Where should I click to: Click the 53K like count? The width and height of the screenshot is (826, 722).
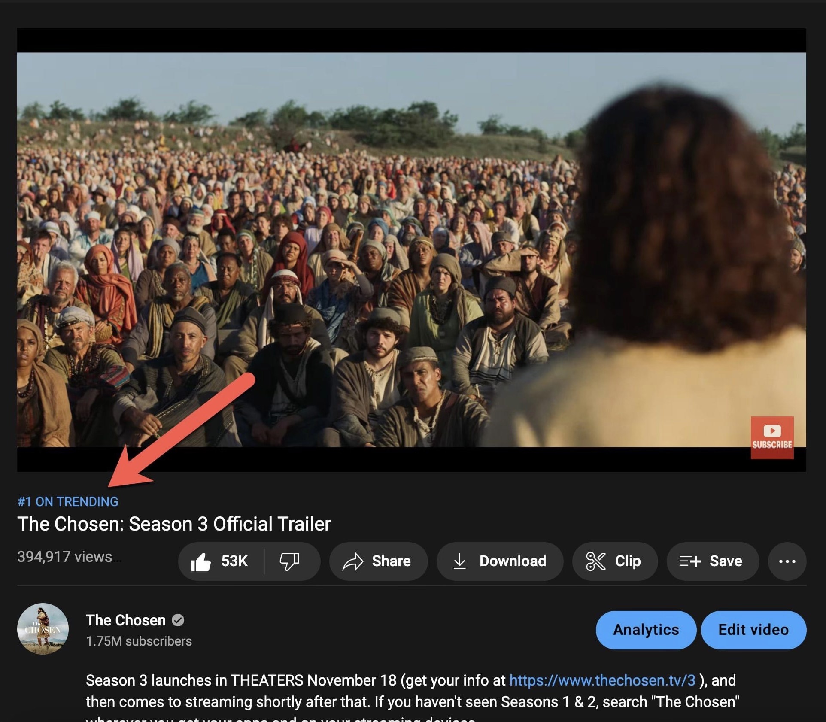tap(234, 561)
